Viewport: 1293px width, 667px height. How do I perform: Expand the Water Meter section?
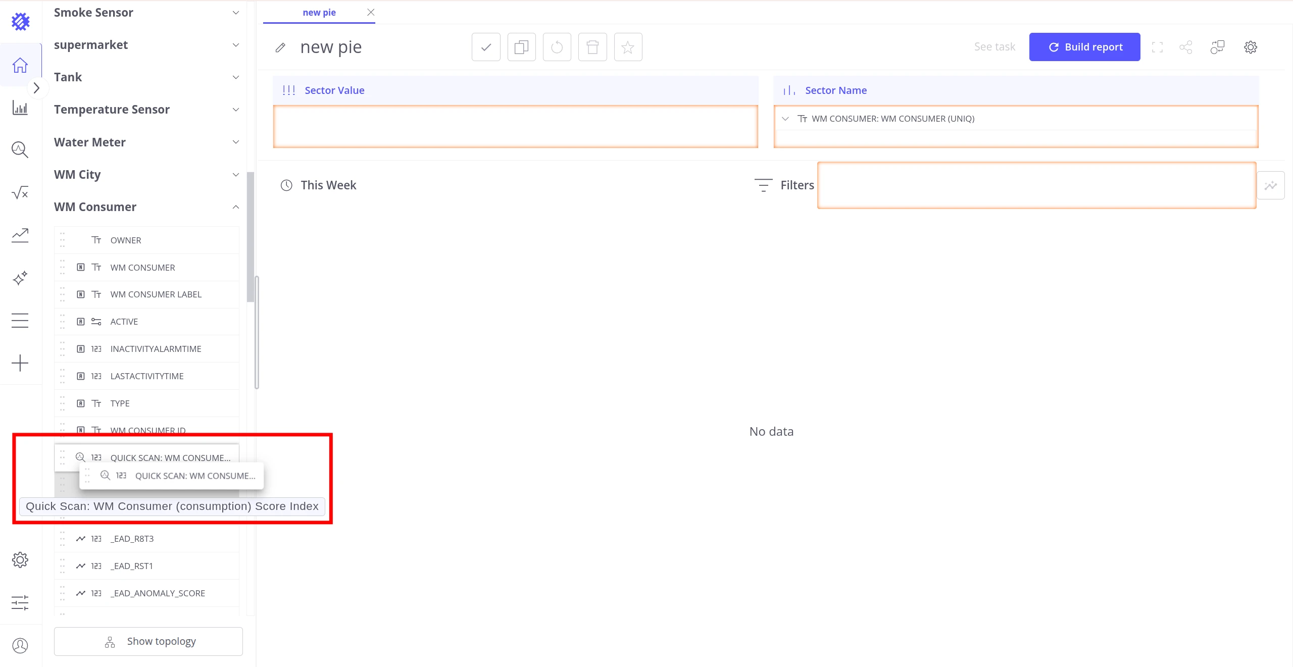point(236,142)
